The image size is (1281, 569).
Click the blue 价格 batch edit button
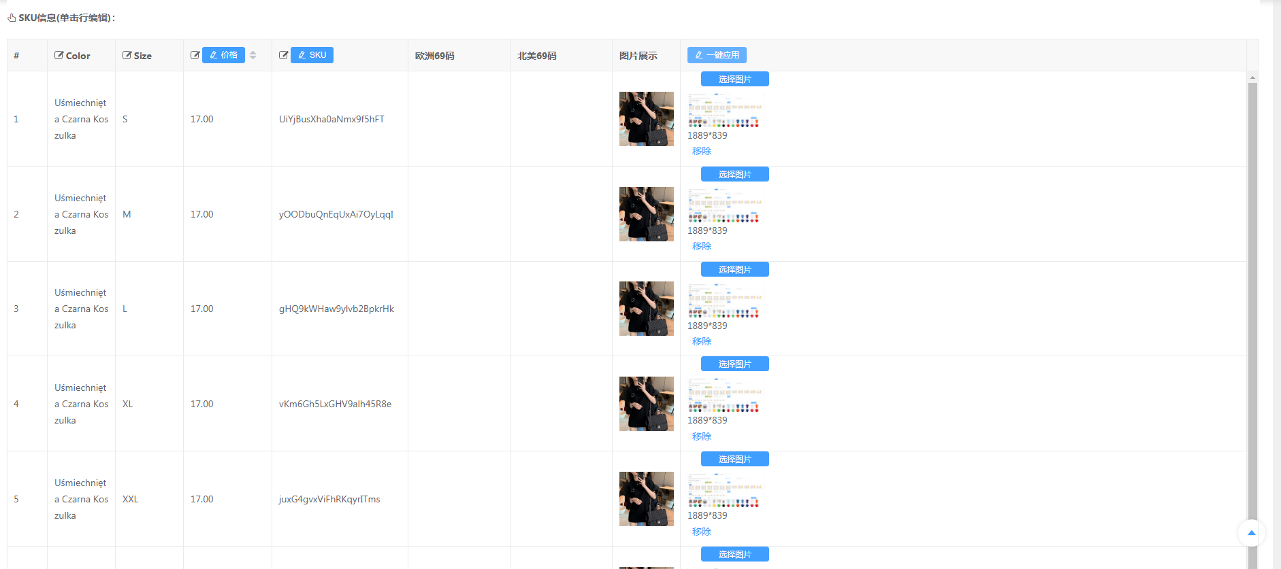point(223,55)
